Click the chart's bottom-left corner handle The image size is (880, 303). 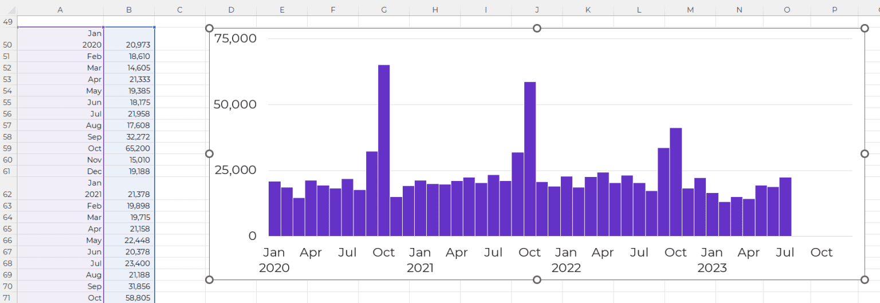[x=209, y=280]
